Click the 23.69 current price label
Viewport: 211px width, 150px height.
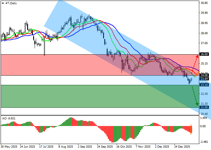click(x=204, y=79)
